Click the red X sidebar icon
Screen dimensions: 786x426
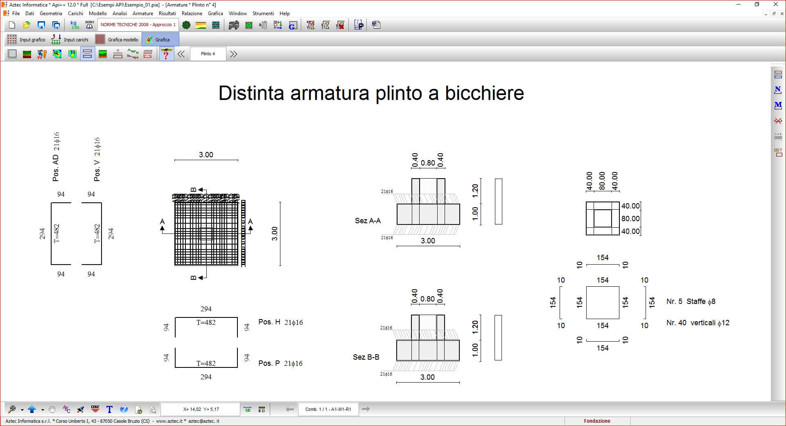pyautogui.click(x=778, y=121)
